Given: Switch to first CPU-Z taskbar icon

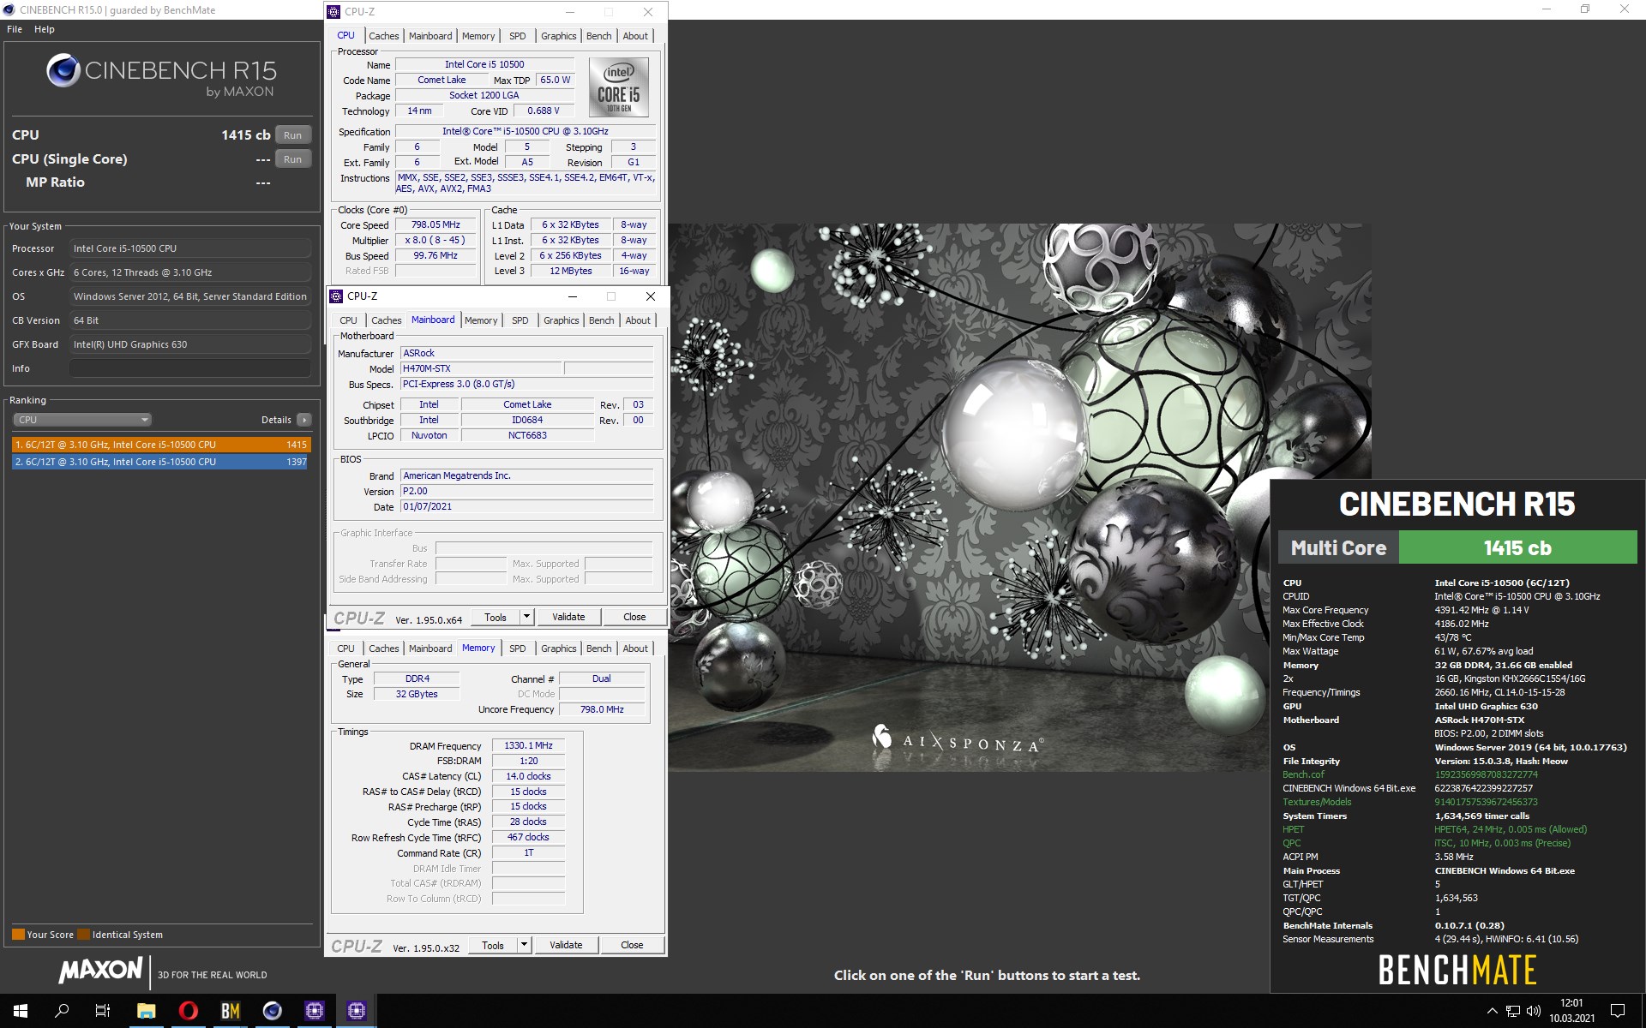Looking at the screenshot, I should click(314, 1011).
